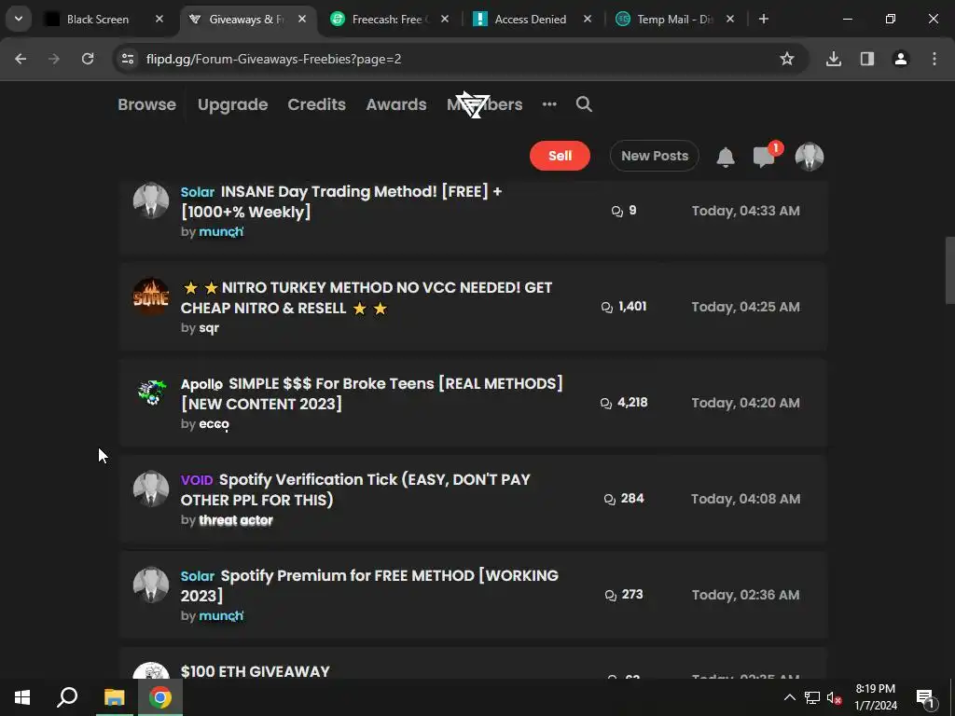Open Chrome profile menu

tap(900, 59)
